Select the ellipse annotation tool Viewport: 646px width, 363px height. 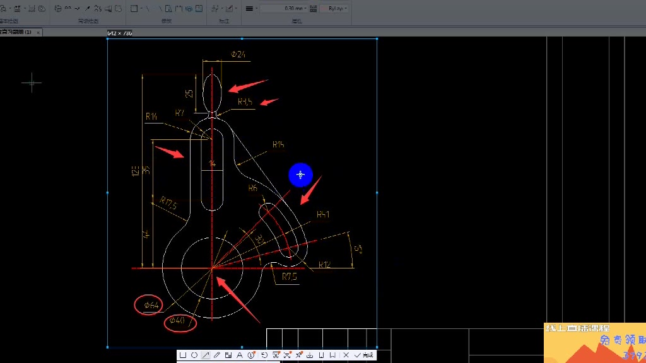[194, 355]
